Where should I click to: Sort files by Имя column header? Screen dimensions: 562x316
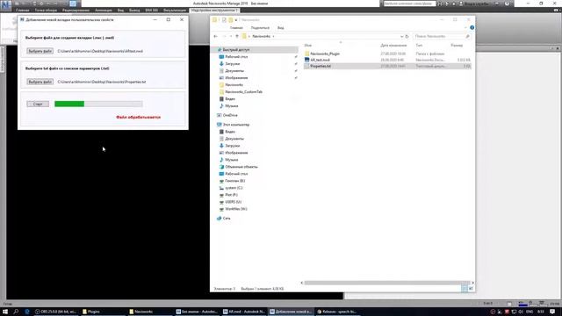click(x=308, y=46)
